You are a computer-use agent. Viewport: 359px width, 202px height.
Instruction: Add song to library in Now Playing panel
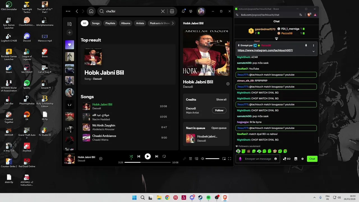(x=228, y=84)
